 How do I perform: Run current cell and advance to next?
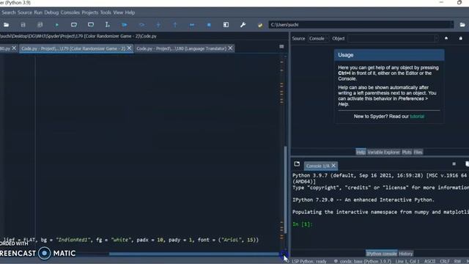click(x=91, y=25)
